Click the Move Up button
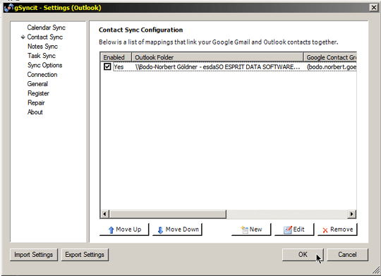Image resolution: width=381 pixels, height=276 pixels. [124, 229]
